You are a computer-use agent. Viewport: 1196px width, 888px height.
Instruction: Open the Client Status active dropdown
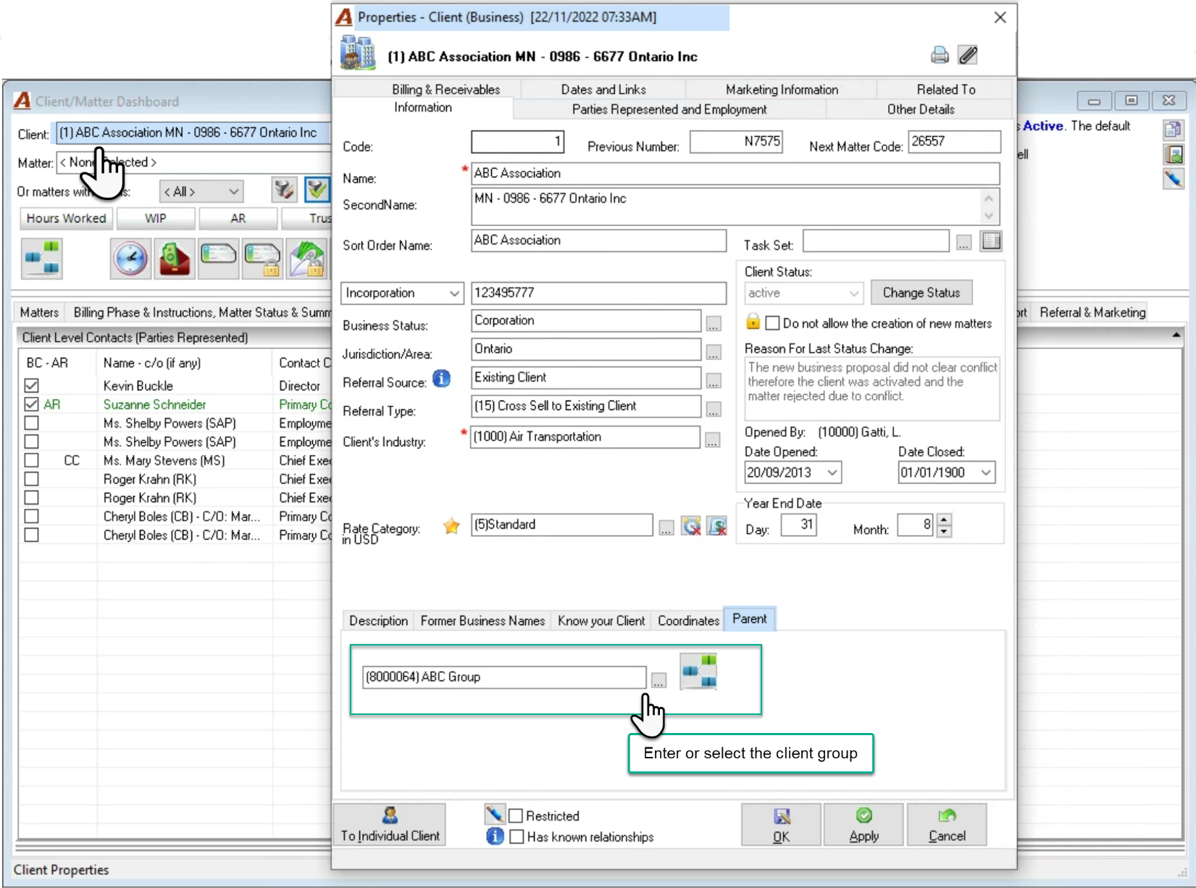(x=854, y=293)
